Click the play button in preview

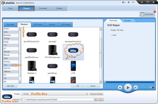(x=128, y=88)
